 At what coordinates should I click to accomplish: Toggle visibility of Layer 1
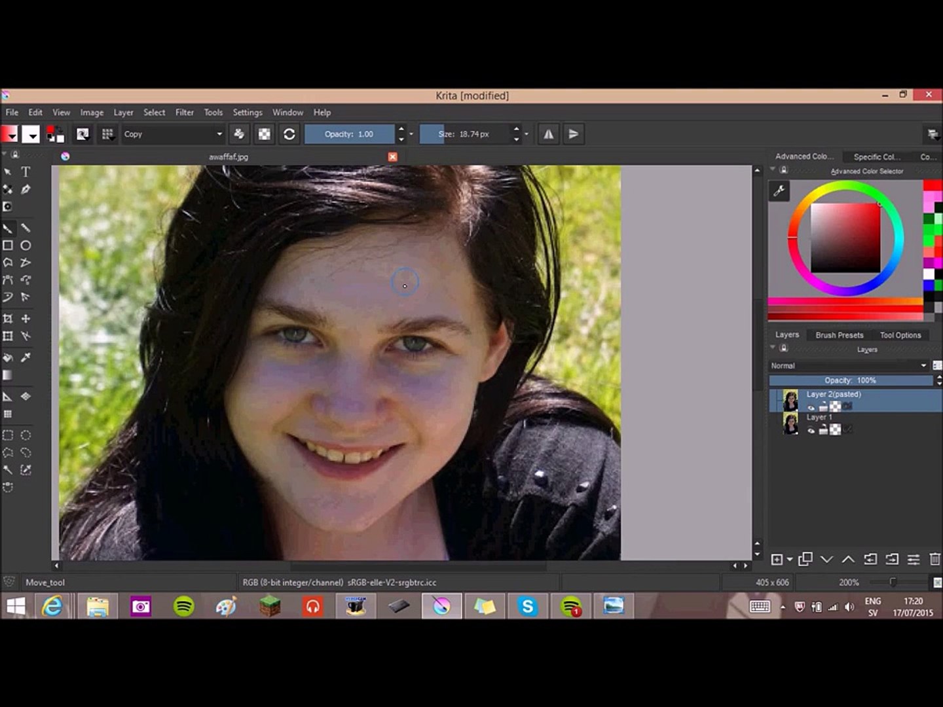pos(811,430)
